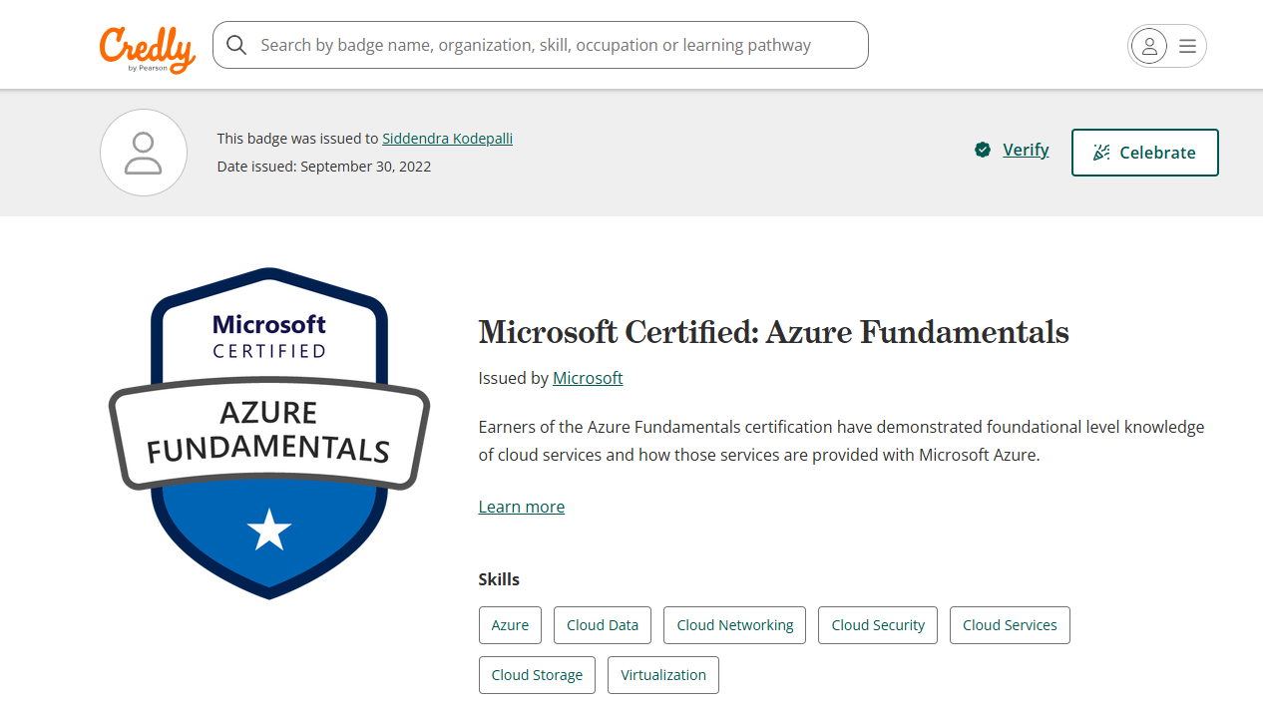The width and height of the screenshot is (1263, 710).
Task: Select the Cloud Services skill tag
Action: (x=1010, y=625)
